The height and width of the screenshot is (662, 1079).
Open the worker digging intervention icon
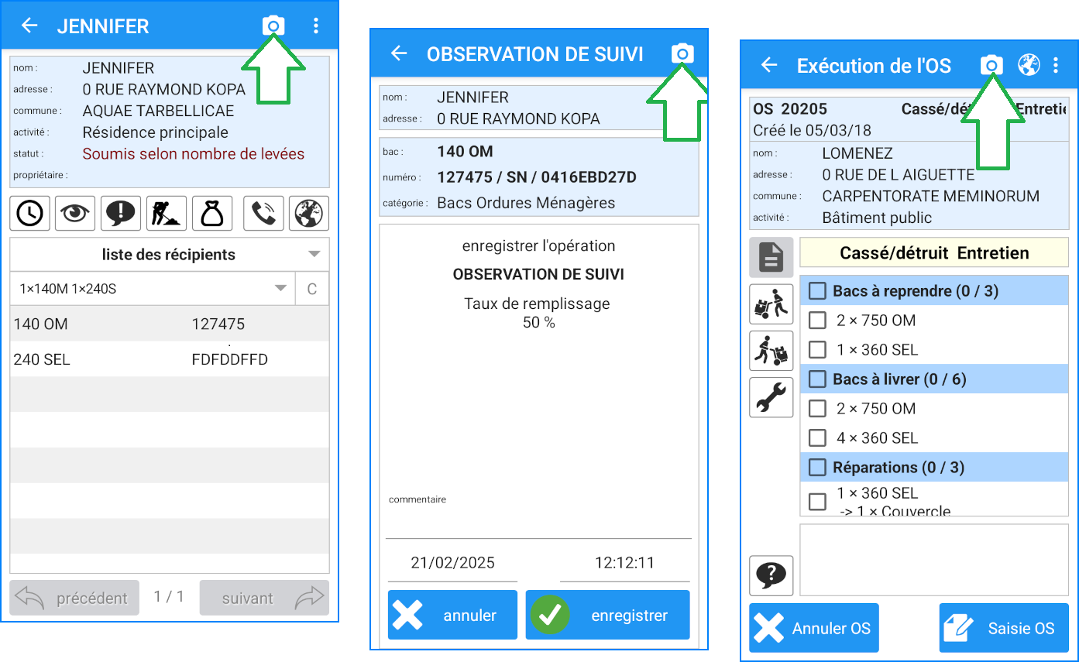[166, 213]
